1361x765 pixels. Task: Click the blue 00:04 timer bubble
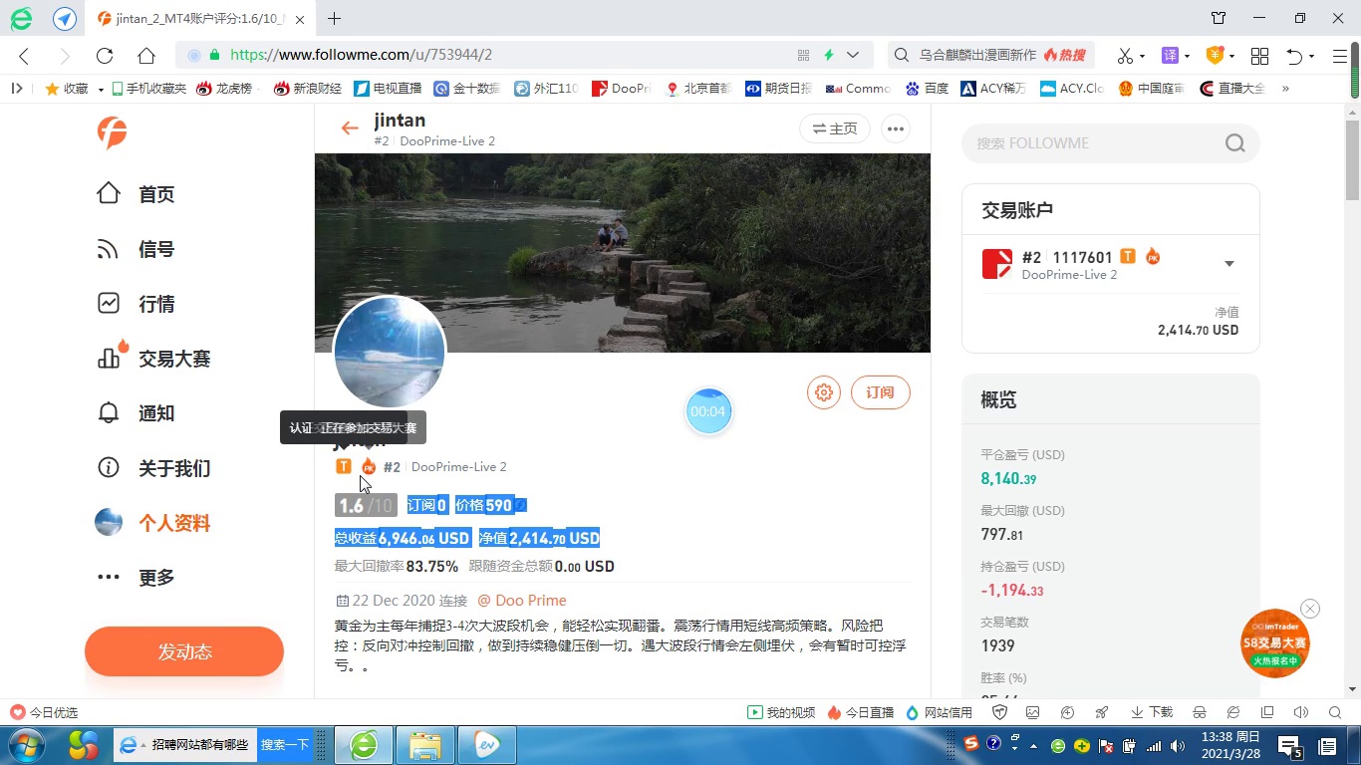708,411
